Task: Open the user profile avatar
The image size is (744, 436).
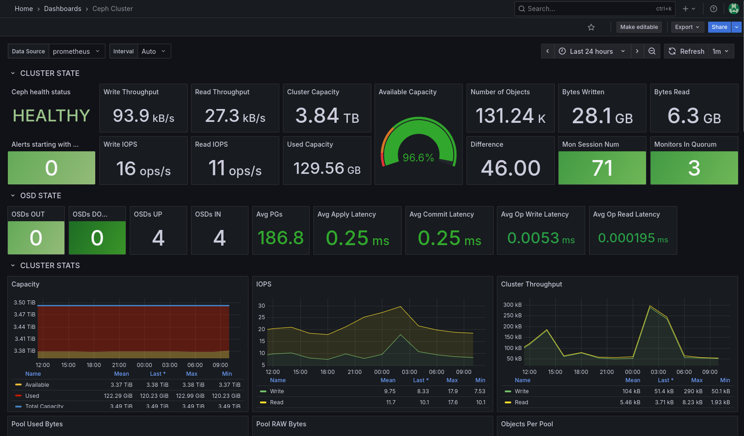Action: click(x=734, y=8)
